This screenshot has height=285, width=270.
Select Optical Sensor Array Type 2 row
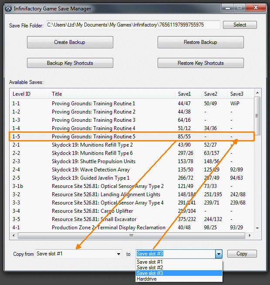132,186
